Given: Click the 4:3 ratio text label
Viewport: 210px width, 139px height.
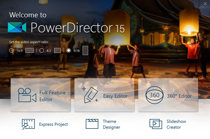Looking at the screenshot, I should (x=49, y=51).
